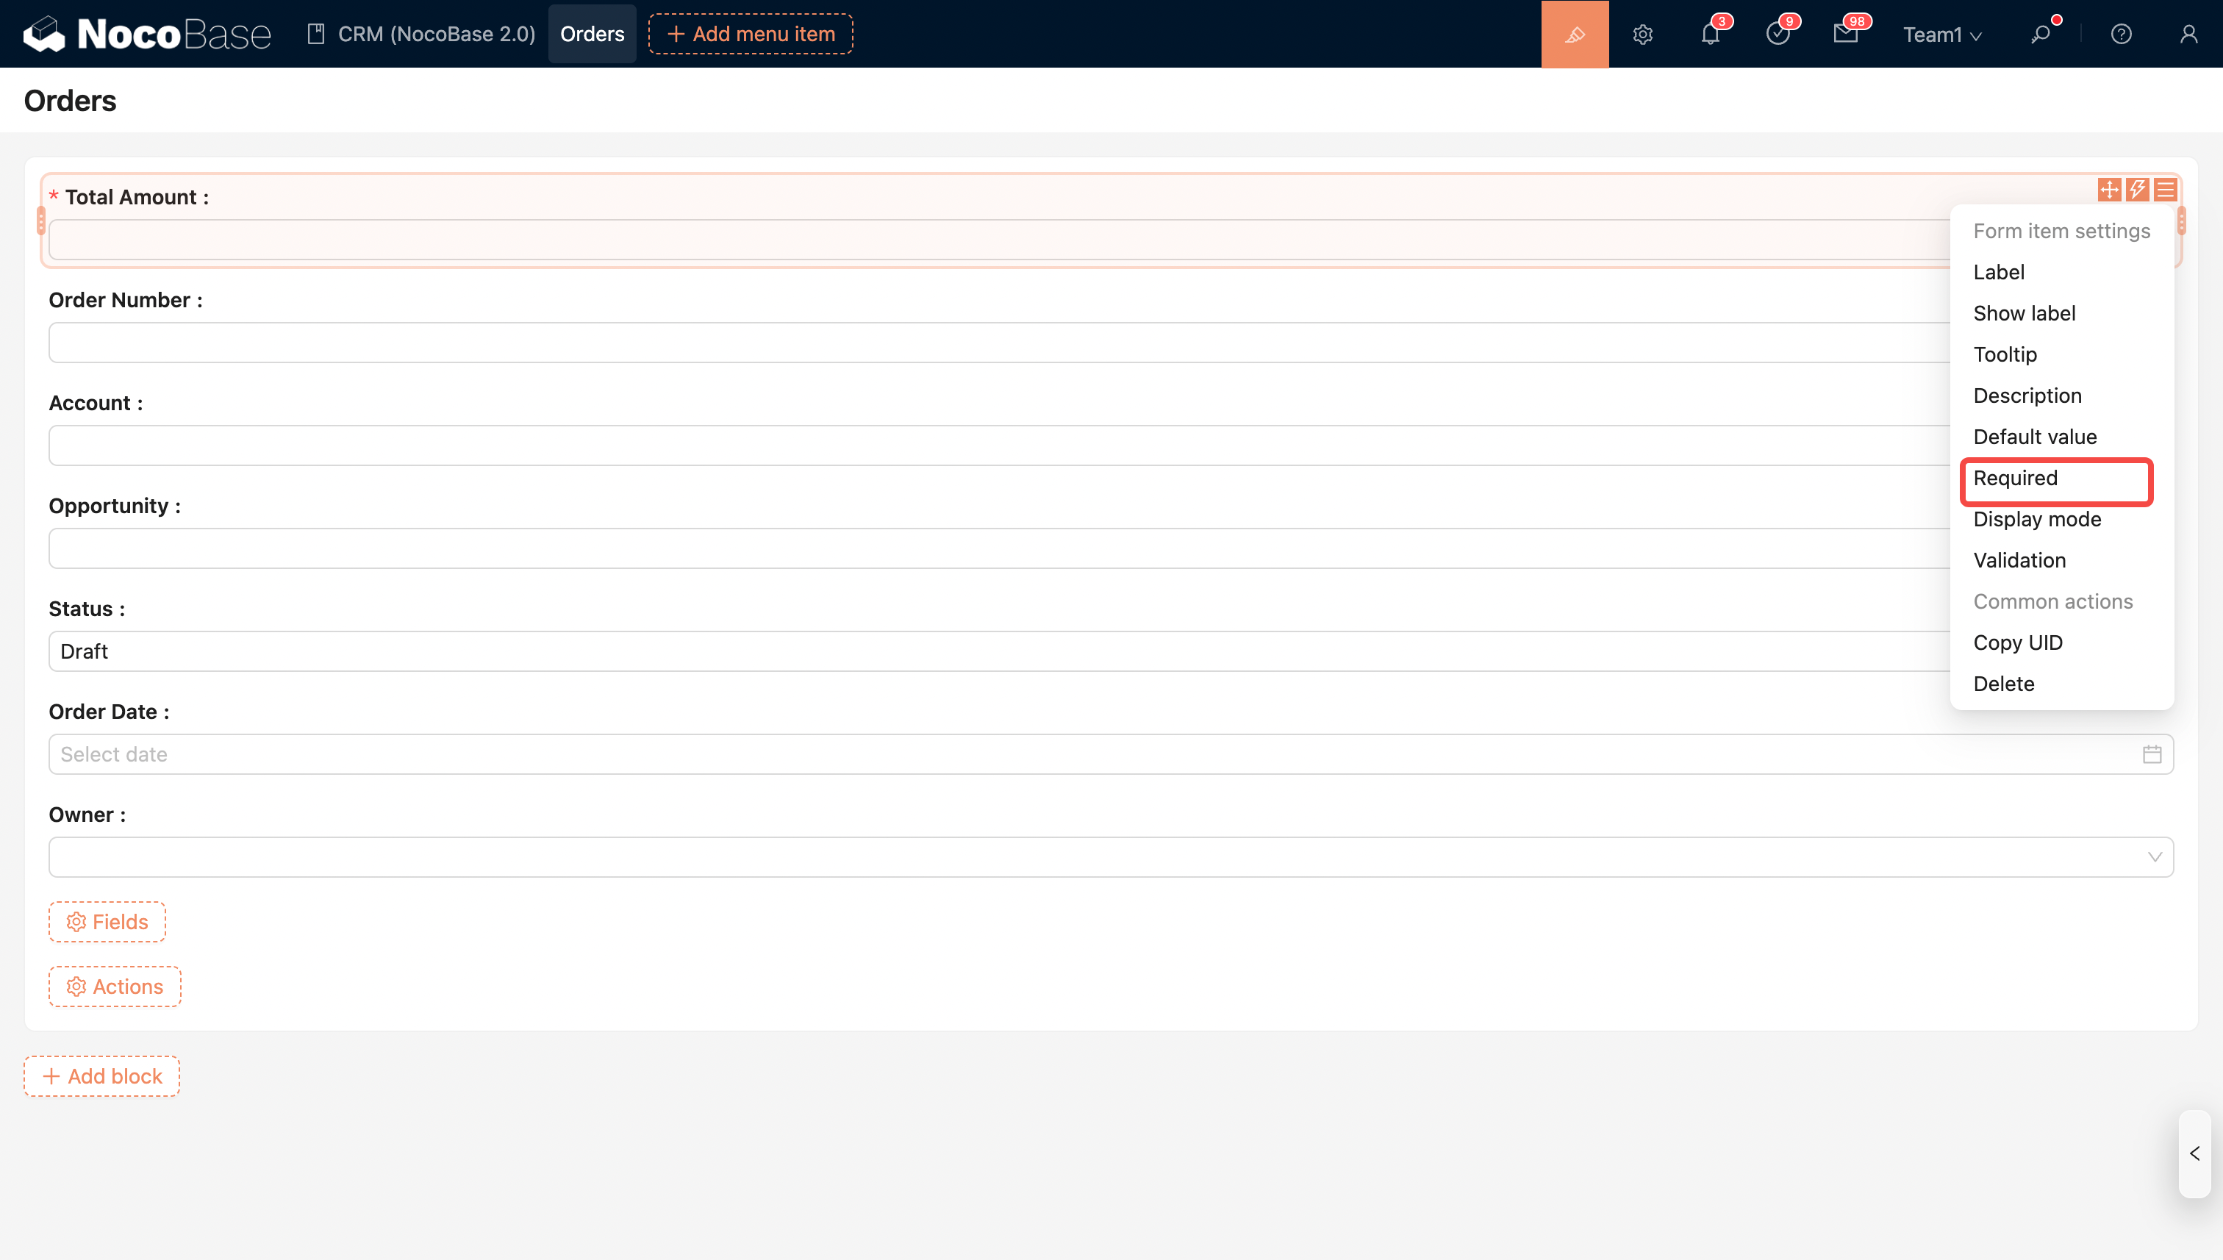Open the help question mark icon
This screenshot has height=1260, width=2223.
[x=2121, y=34]
